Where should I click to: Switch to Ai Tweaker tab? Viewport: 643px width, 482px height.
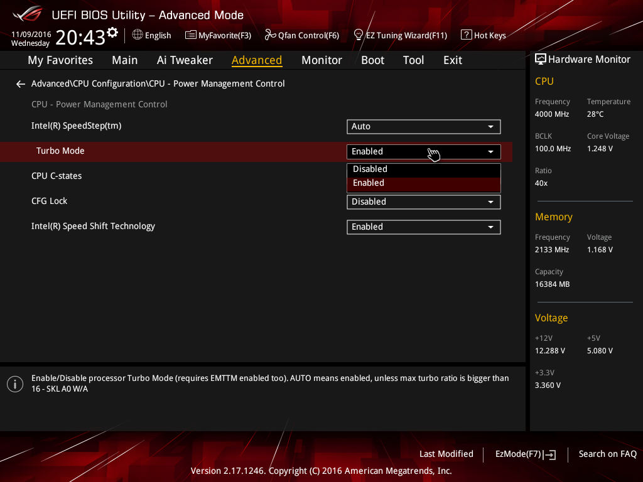tap(185, 60)
